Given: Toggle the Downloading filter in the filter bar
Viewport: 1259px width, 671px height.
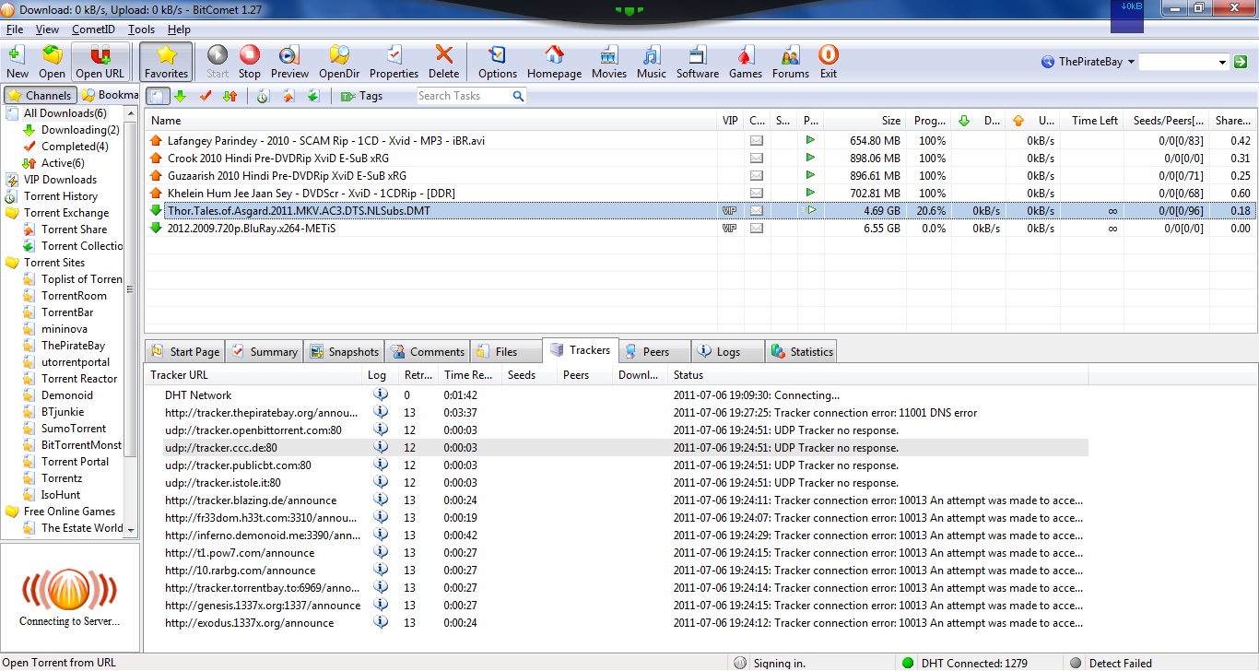Looking at the screenshot, I should coord(181,95).
